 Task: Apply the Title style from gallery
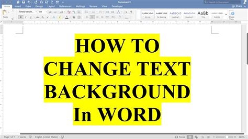pyautogui.click(x=203, y=14)
